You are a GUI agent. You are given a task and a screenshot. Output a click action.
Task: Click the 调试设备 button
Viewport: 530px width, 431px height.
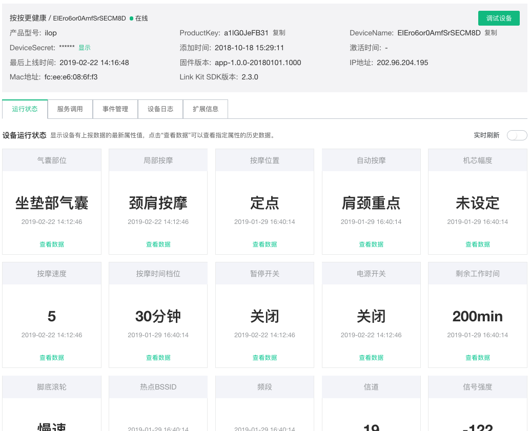[499, 18]
